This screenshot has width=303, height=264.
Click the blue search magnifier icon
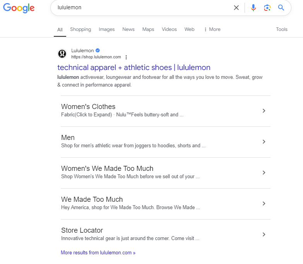(281, 8)
